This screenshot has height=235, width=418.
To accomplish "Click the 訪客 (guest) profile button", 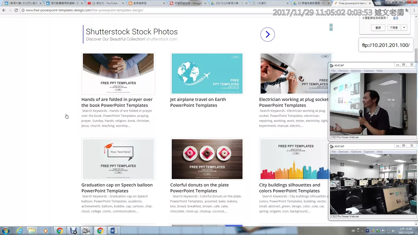I will coord(390,2).
